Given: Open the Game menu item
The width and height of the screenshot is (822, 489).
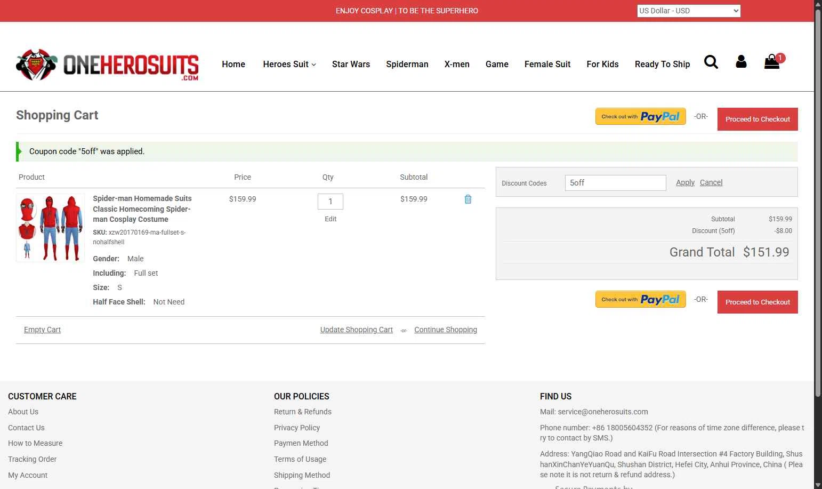Looking at the screenshot, I should point(497,64).
